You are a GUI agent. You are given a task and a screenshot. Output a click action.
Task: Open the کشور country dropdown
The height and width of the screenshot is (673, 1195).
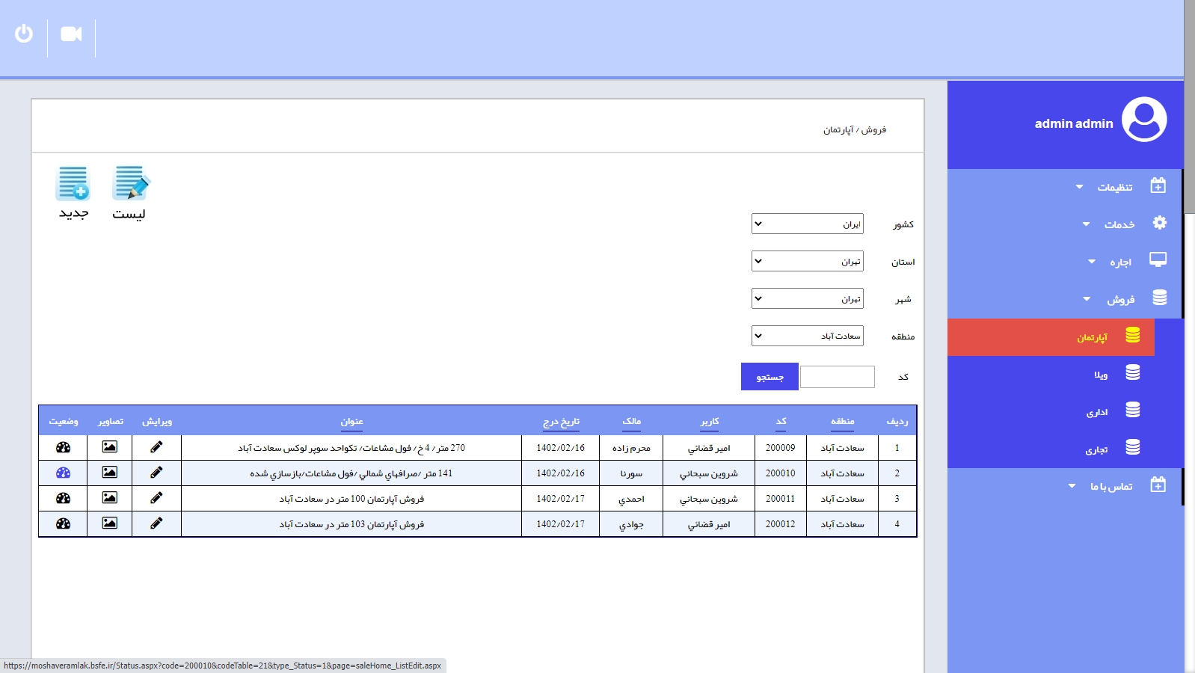[807, 224]
